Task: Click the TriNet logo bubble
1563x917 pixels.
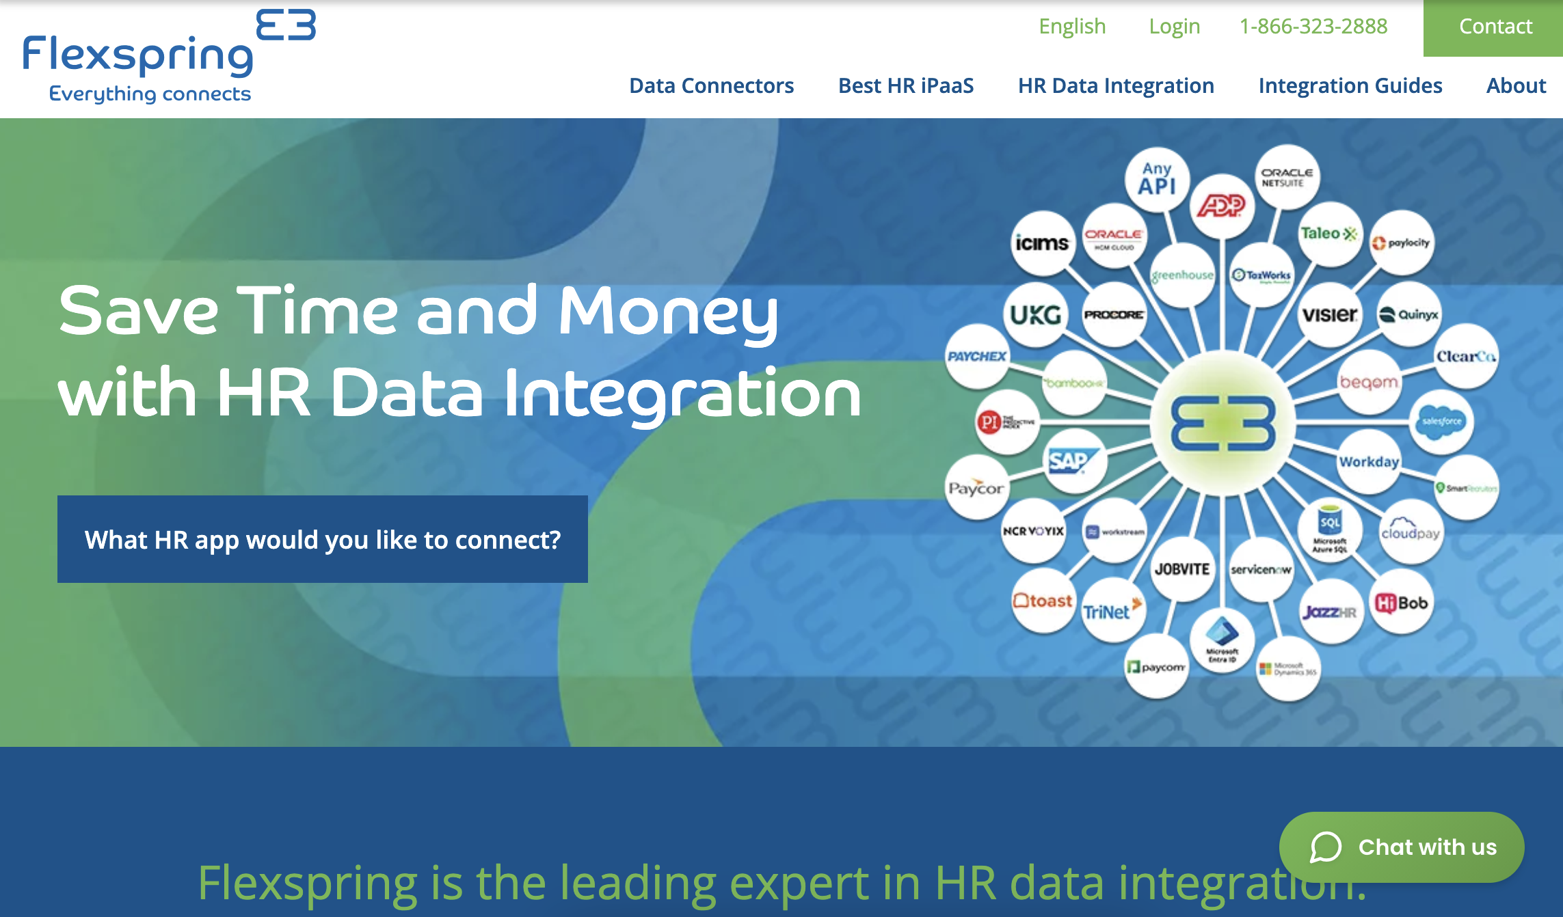Action: tap(1113, 610)
